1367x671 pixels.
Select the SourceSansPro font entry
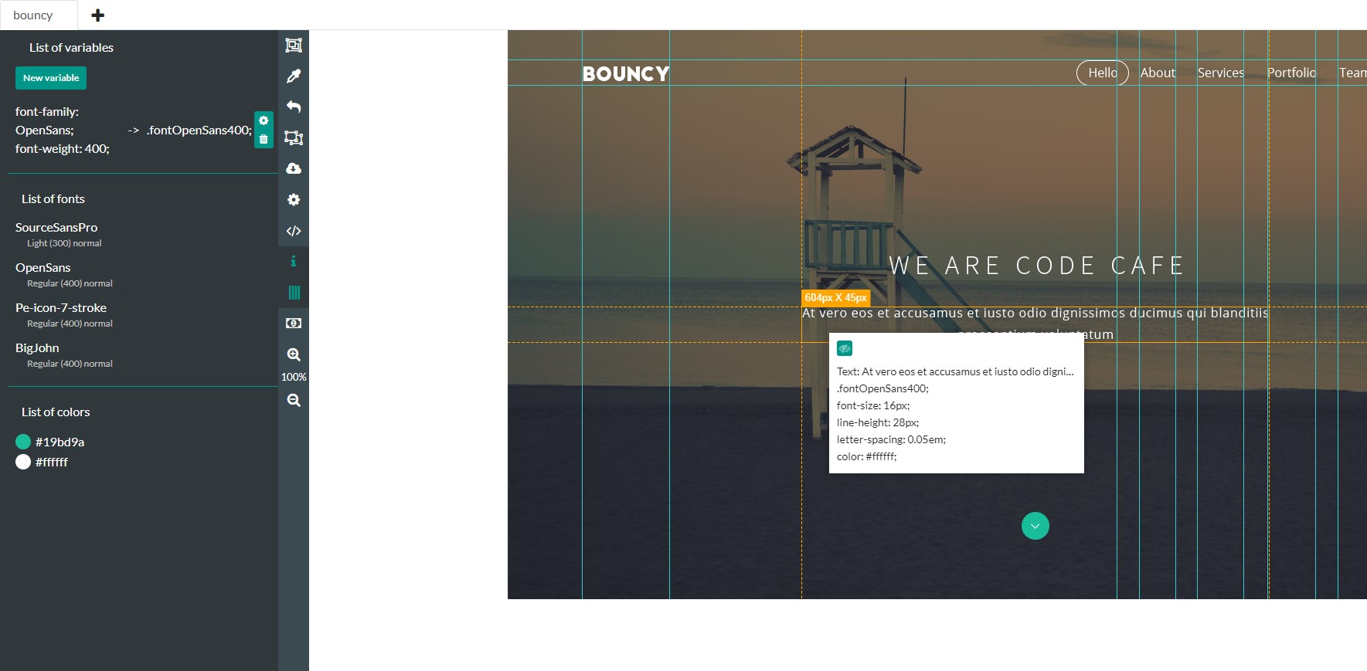[56, 227]
